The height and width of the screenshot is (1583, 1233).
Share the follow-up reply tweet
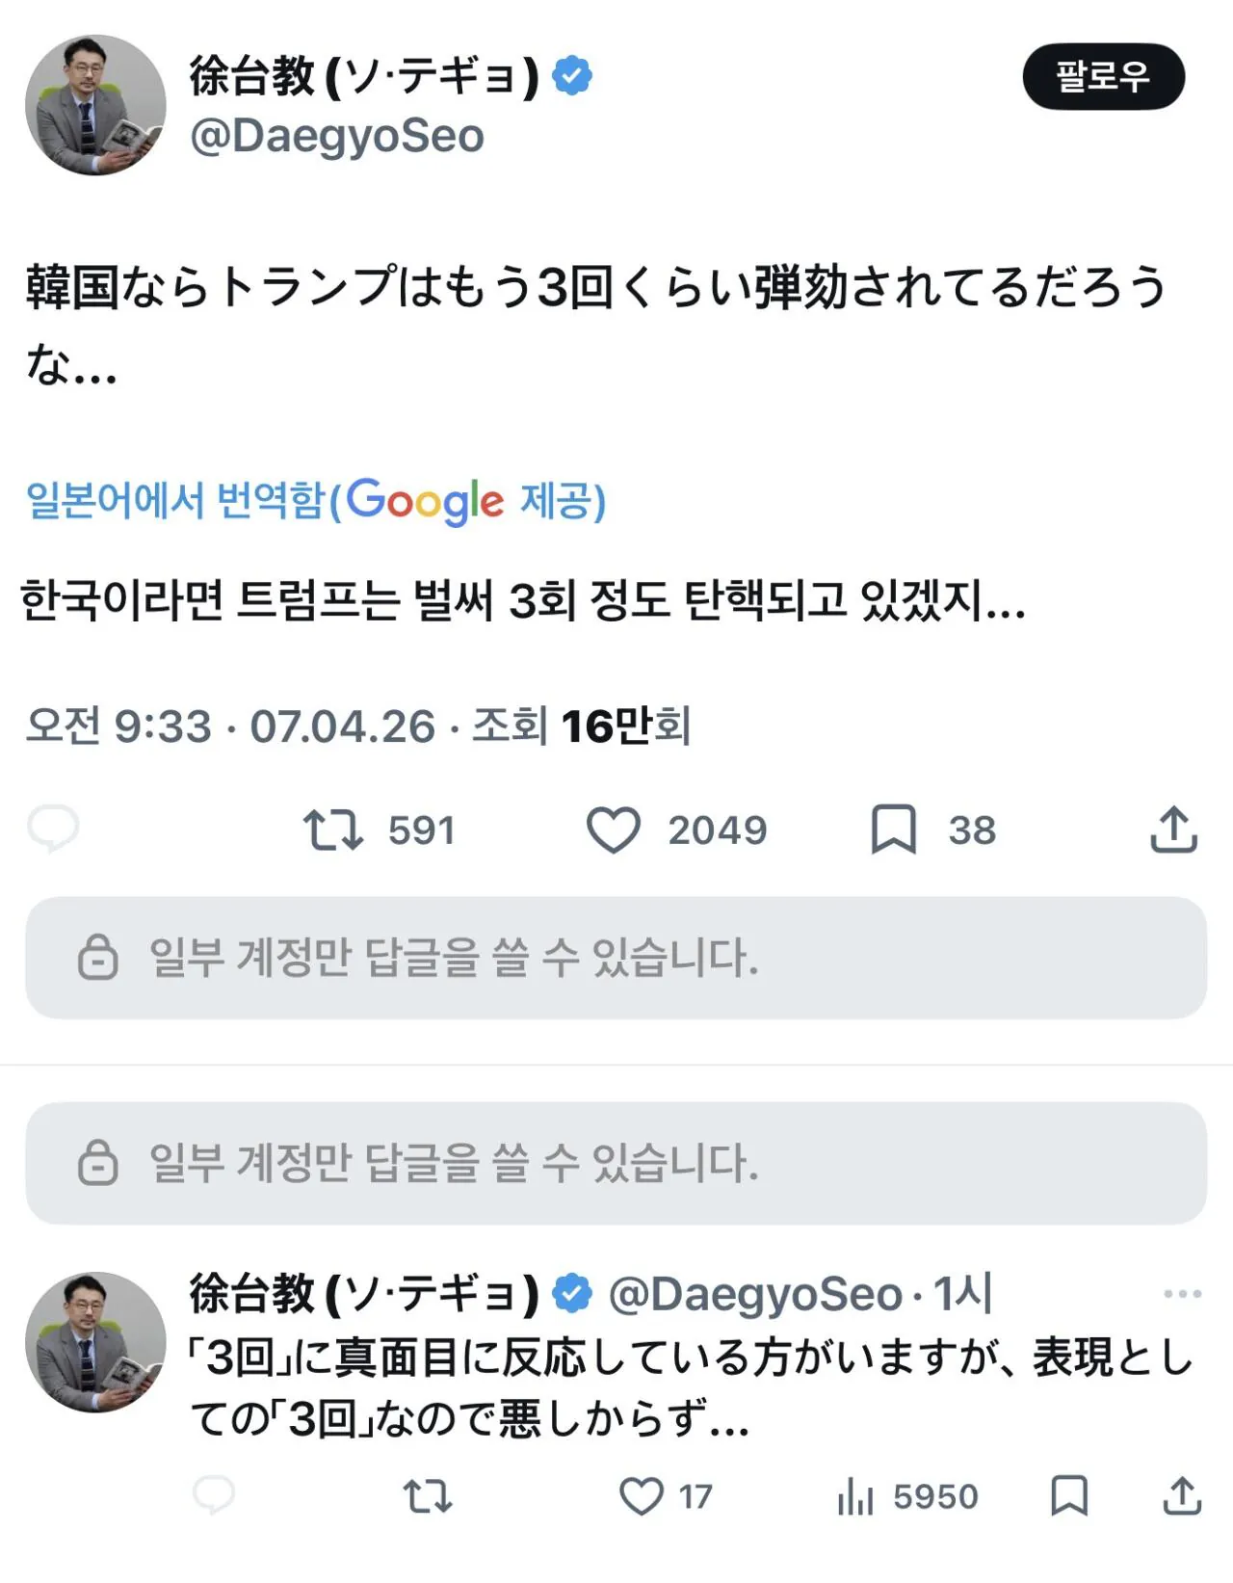[1182, 1496]
